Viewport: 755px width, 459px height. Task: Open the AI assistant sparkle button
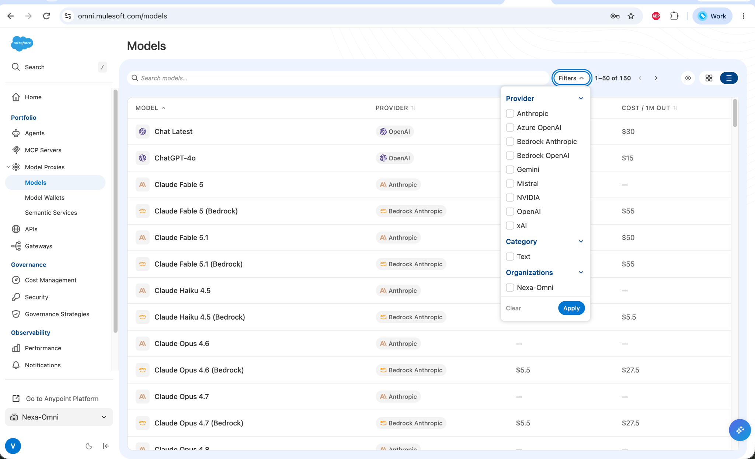[x=740, y=430]
